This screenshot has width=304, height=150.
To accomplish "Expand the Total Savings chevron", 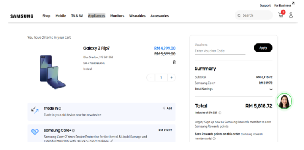I will [271, 89].
